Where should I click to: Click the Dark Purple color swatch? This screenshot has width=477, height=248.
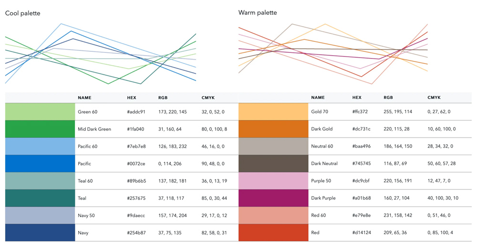[x=273, y=198]
